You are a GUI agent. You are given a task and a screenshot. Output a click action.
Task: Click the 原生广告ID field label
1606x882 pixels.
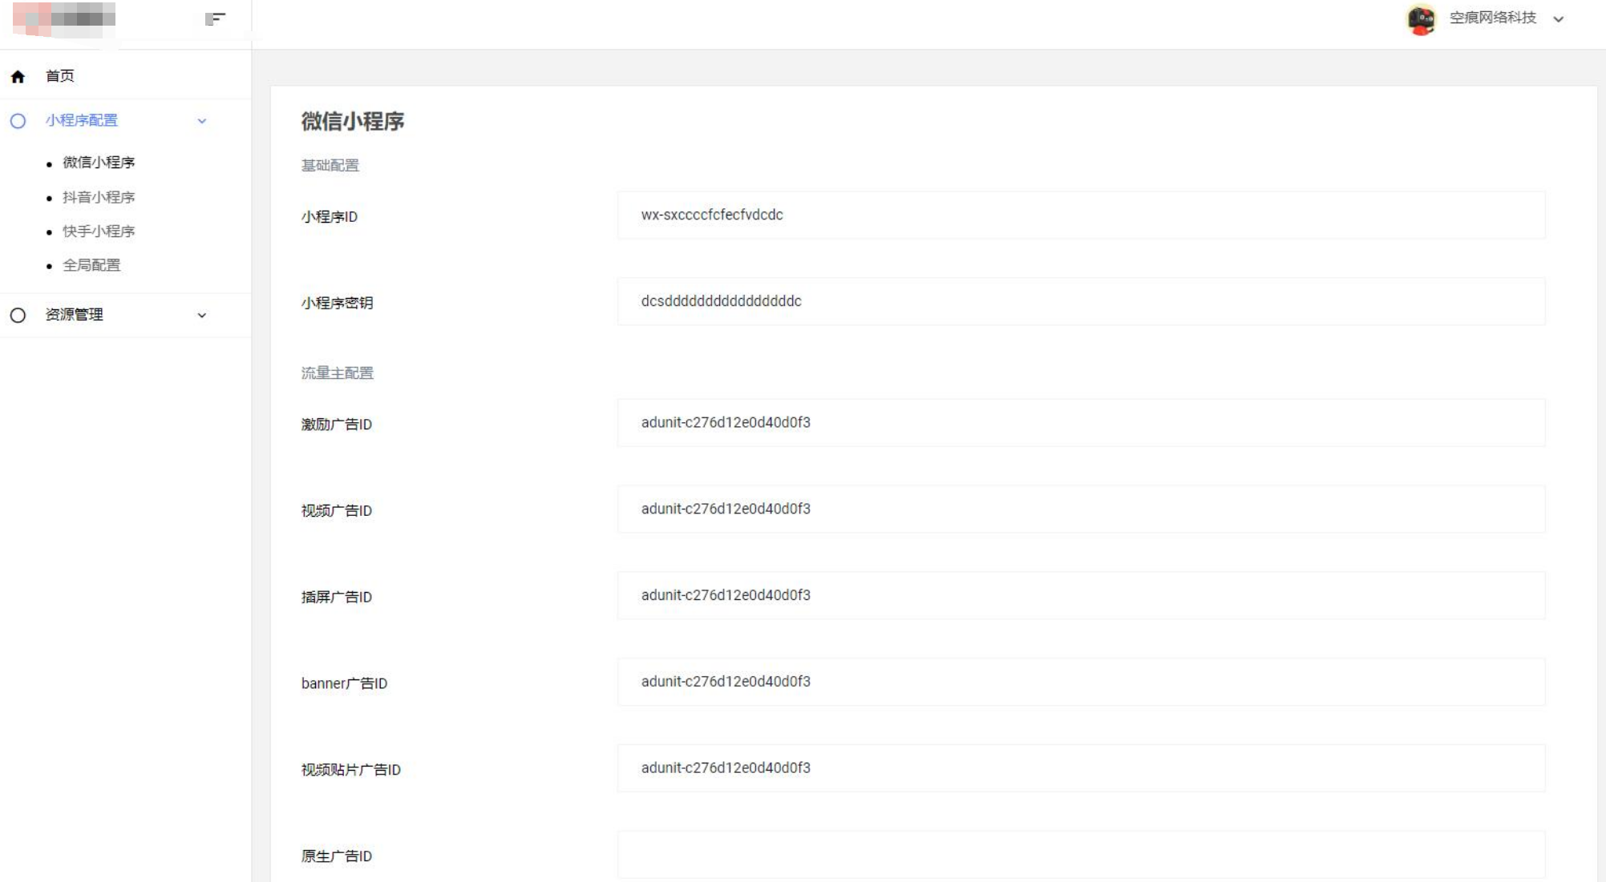point(337,857)
